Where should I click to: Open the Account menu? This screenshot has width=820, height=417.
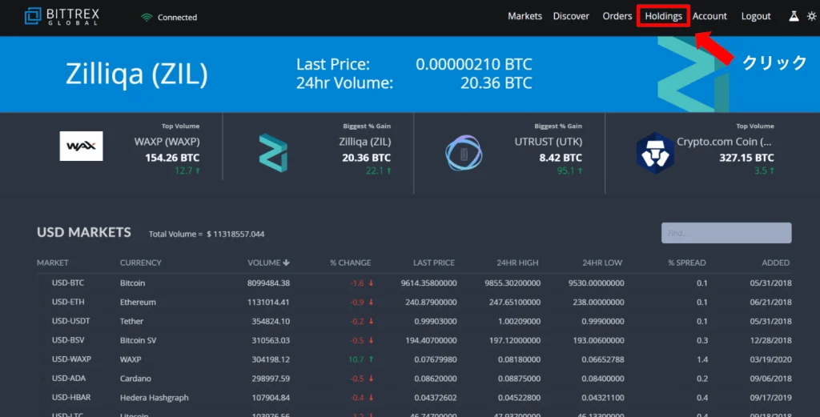pyautogui.click(x=709, y=16)
